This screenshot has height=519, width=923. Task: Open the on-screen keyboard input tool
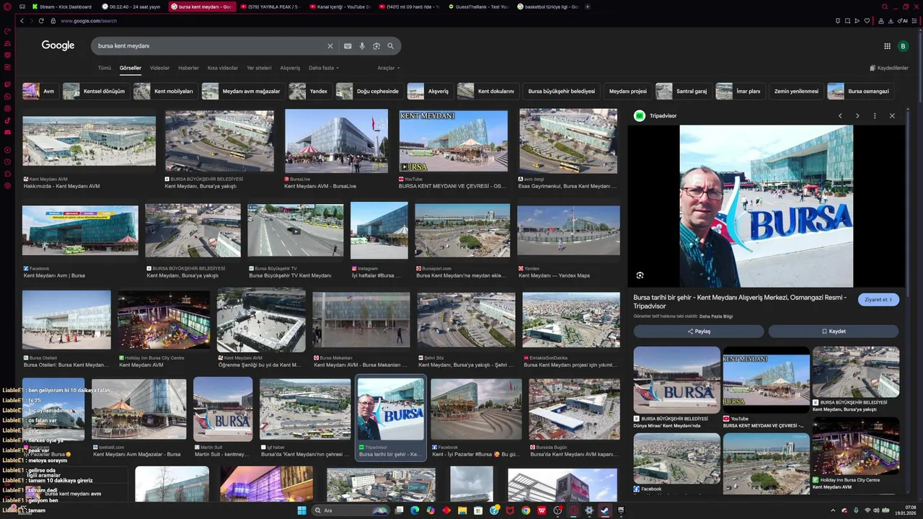click(348, 46)
